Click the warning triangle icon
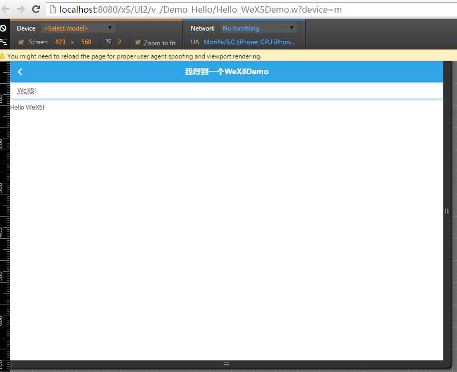 (3, 56)
